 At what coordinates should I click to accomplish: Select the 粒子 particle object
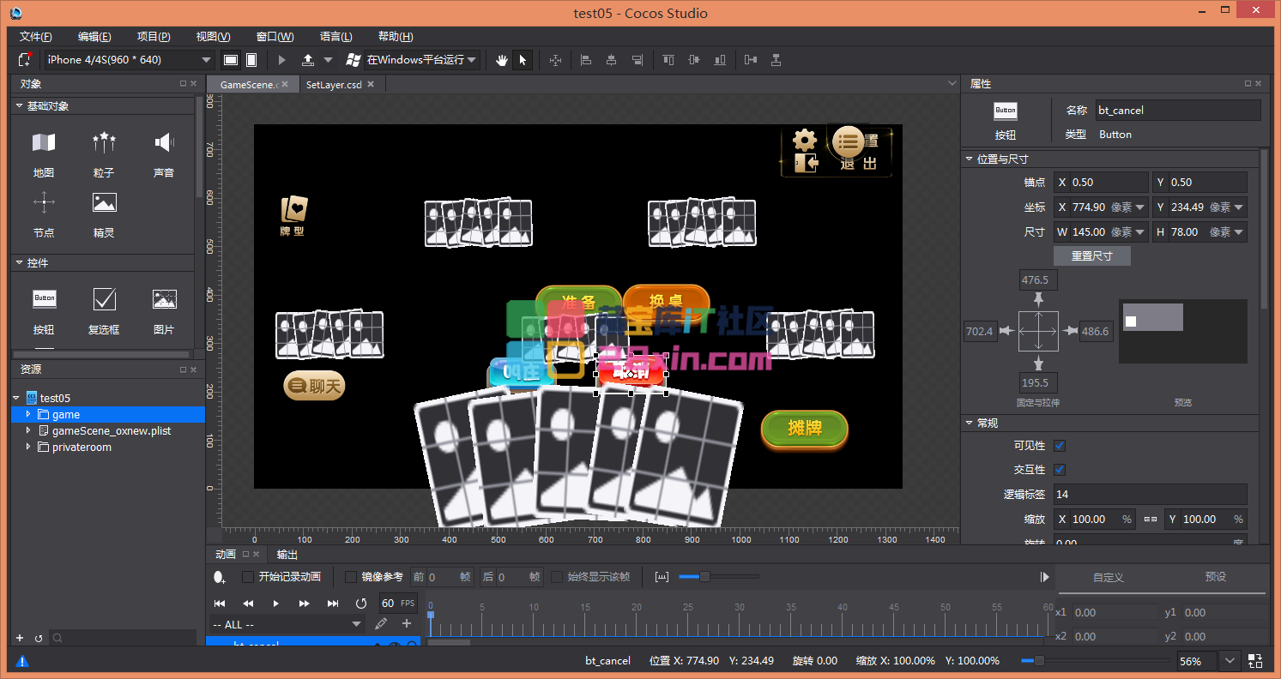pos(104,154)
